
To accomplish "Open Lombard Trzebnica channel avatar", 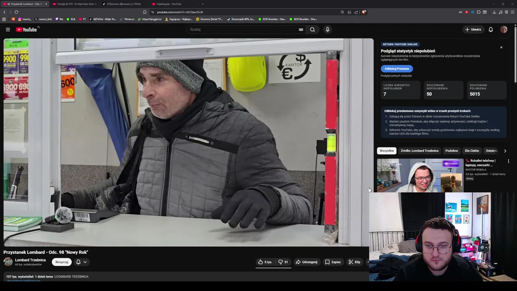I will [8, 262].
